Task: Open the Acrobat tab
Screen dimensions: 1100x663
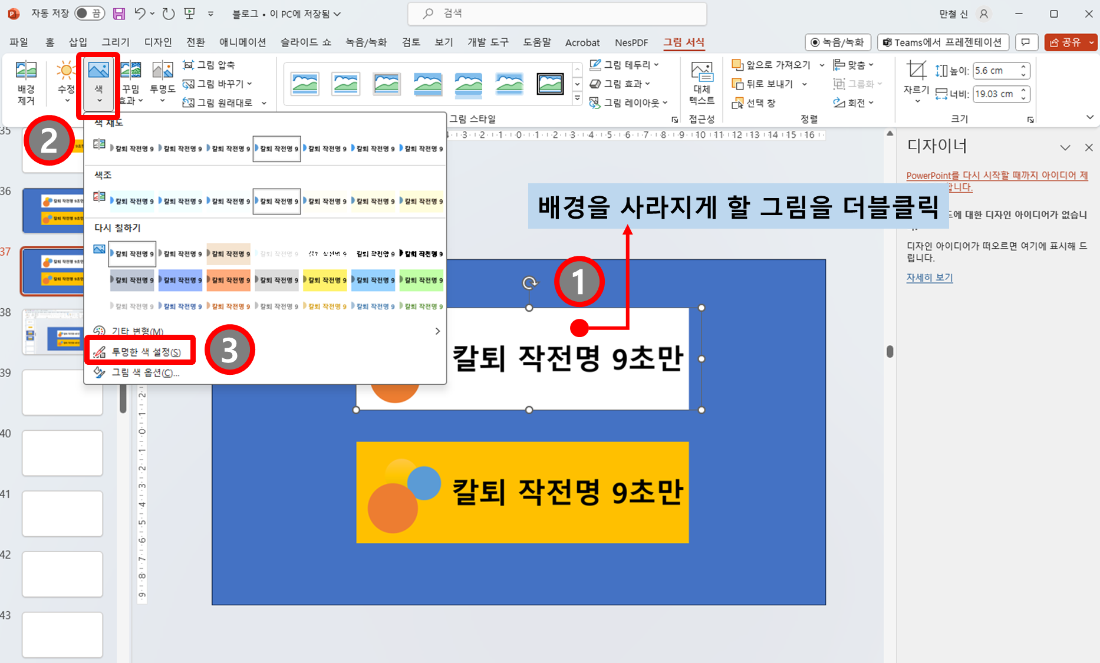Action: pyautogui.click(x=582, y=42)
